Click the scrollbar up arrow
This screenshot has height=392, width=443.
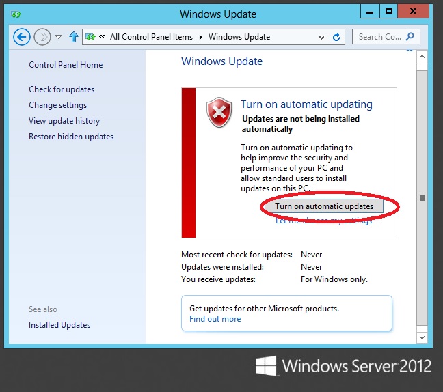(x=422, y=57)
